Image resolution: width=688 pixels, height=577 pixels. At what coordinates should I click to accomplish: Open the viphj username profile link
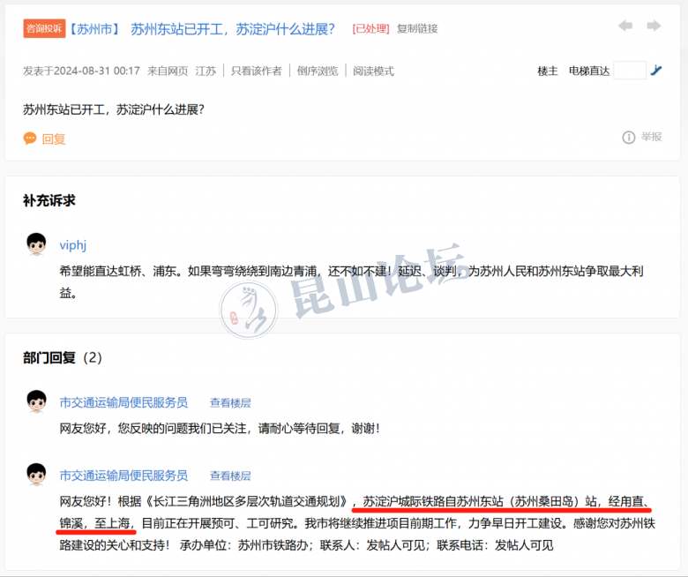tap(73, 245)
